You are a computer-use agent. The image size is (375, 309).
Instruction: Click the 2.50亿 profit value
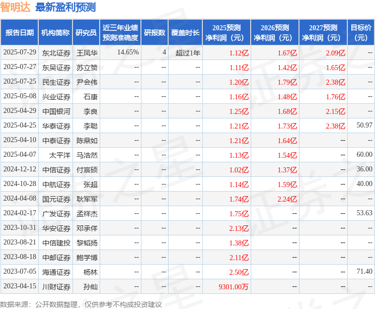239,272
